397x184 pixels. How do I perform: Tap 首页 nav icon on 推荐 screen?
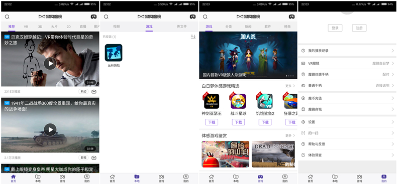13,178
